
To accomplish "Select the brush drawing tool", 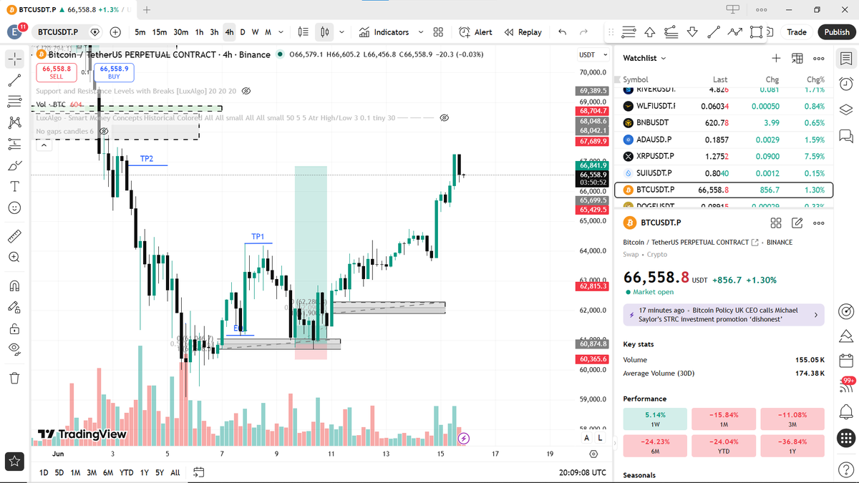I will pos(14,165).
